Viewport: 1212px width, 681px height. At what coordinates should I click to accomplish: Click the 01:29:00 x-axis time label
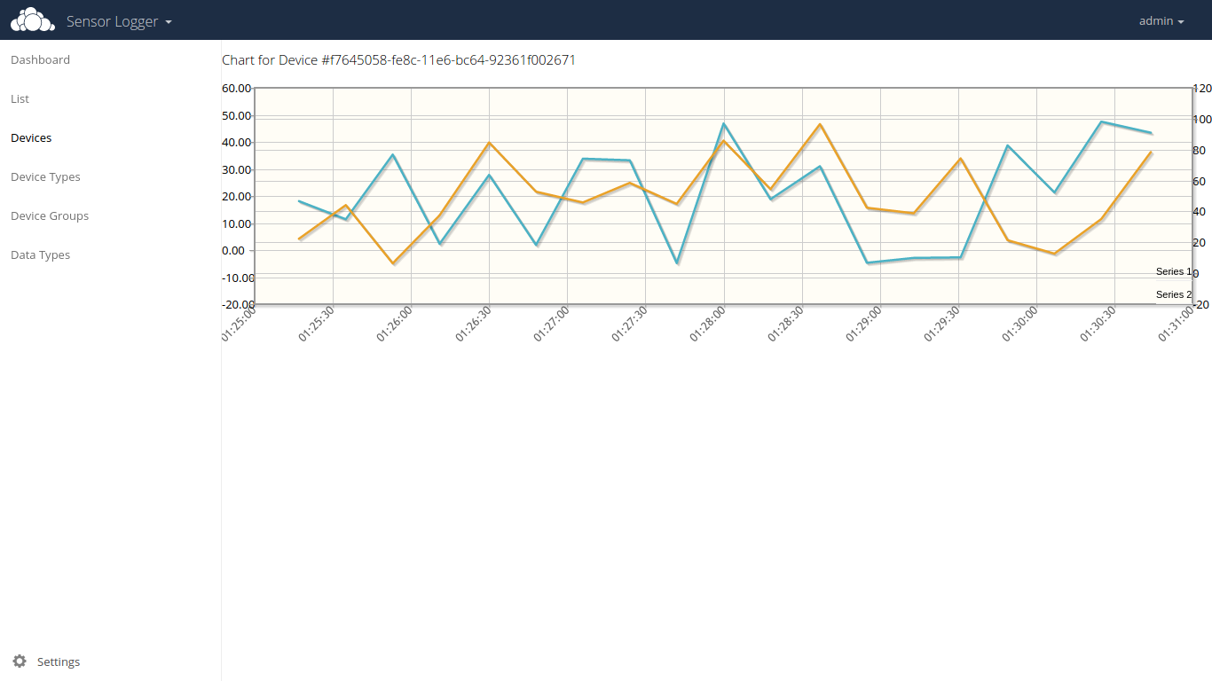[864, 325]
